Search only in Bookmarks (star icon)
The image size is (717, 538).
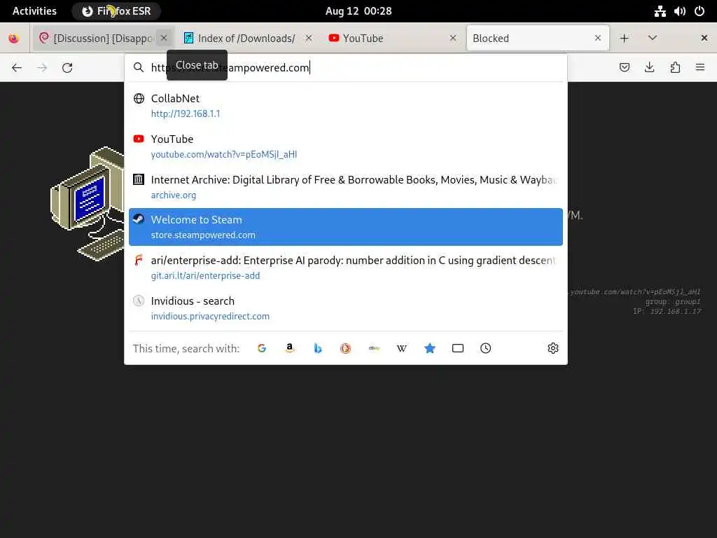430,348
